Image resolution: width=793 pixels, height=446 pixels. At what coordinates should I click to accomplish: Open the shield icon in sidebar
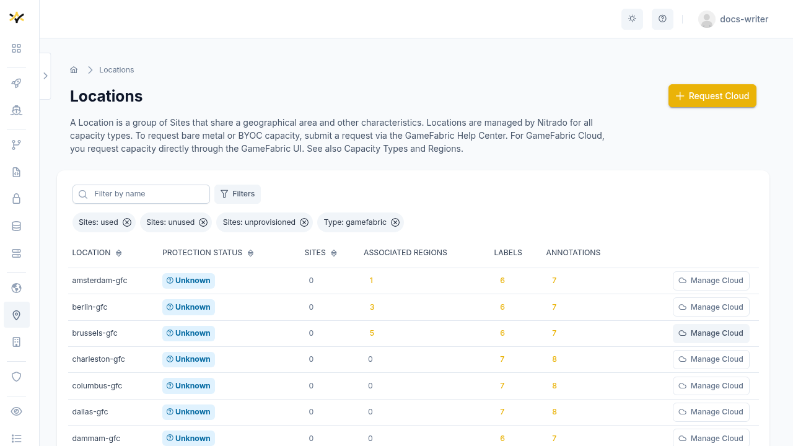point(17,377)
